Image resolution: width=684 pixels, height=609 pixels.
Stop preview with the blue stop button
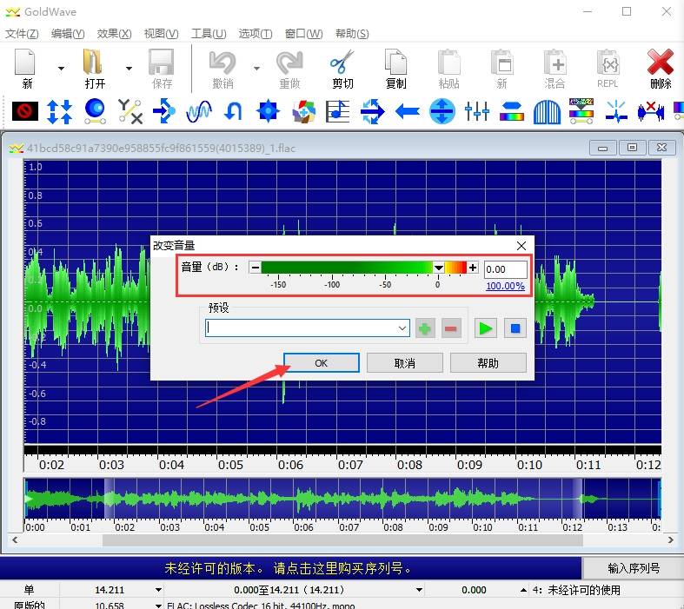click(515, 328)
